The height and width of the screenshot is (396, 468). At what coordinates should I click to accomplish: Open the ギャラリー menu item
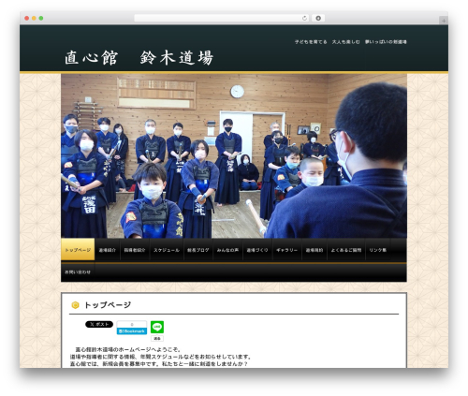(x=286, y=250)
